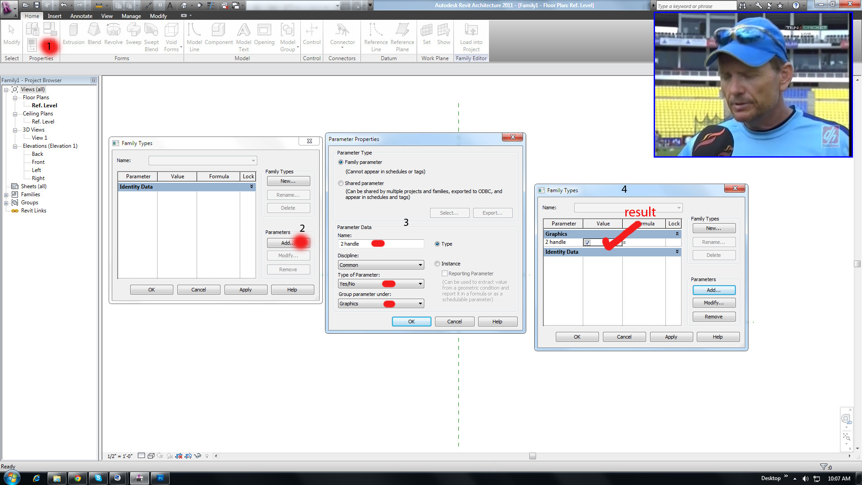
Task: Click the Model Text tool
Action: [243, 36]
